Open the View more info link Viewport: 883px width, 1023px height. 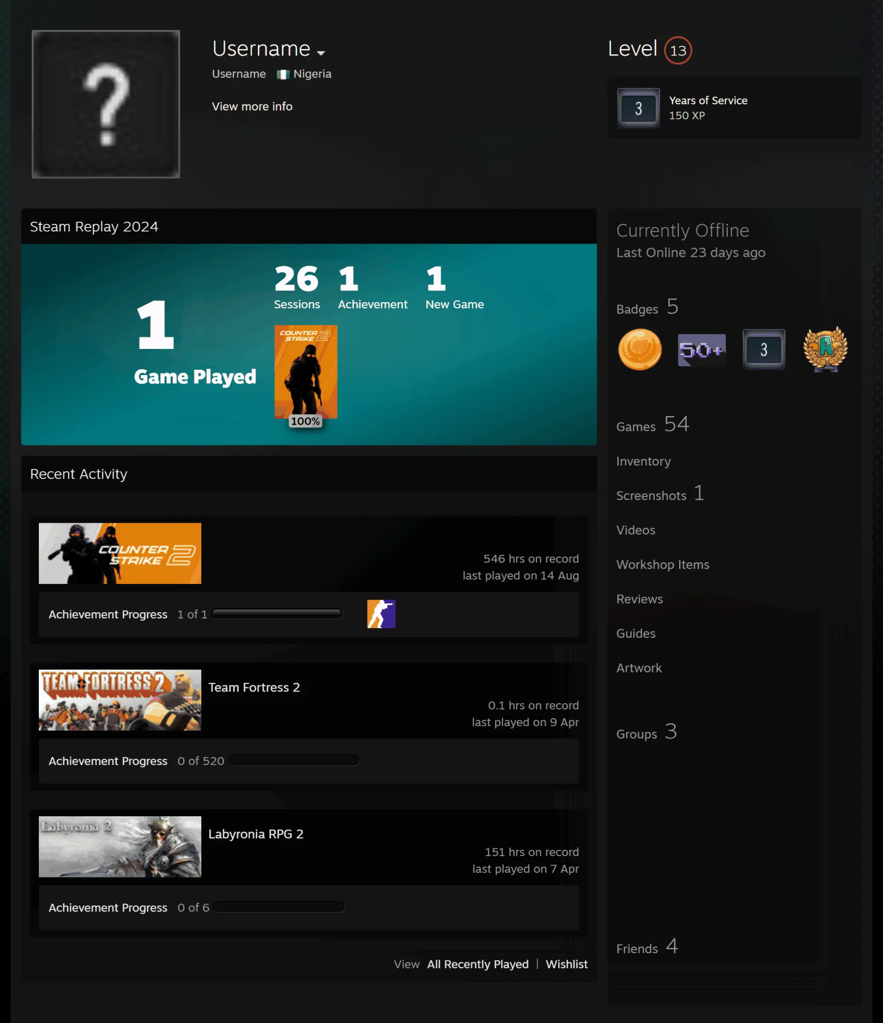pos(252,107)
